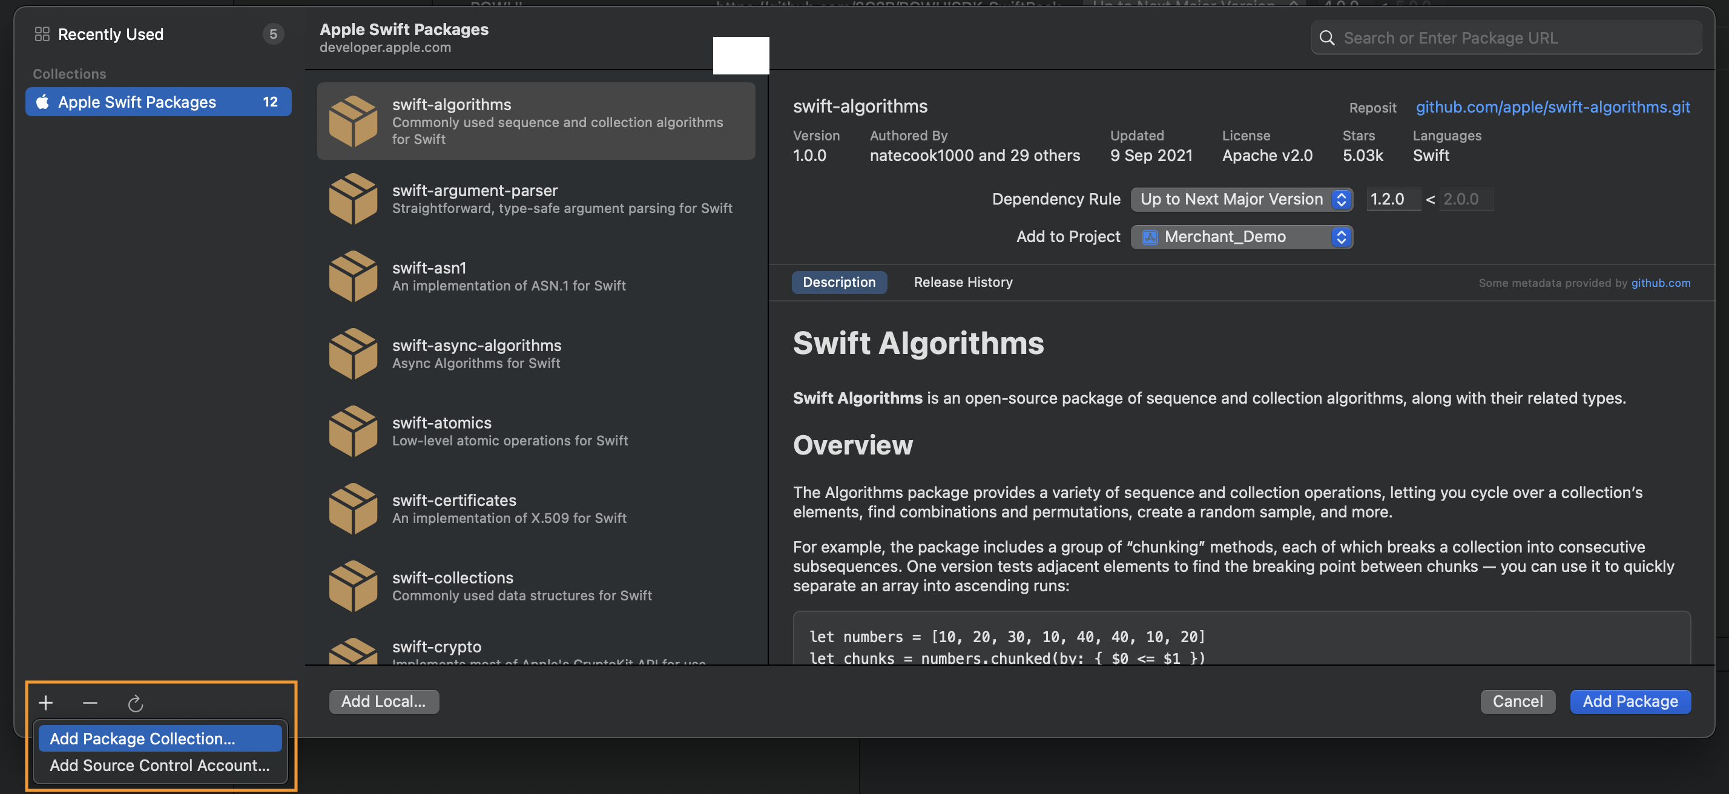Click the Languages value 'Swift'
The height and width of the screenshot is (794, 1729).
click(x=1431, y=156)
